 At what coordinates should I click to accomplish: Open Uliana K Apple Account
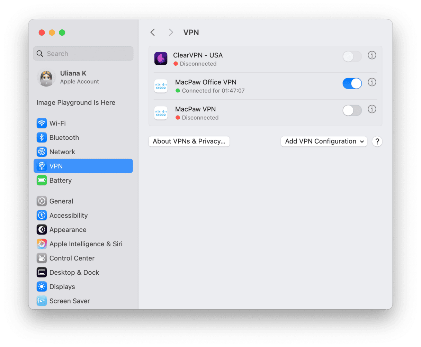click(83, 77)
